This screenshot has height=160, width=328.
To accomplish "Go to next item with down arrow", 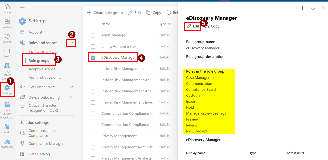I will [x=313, y=8].
